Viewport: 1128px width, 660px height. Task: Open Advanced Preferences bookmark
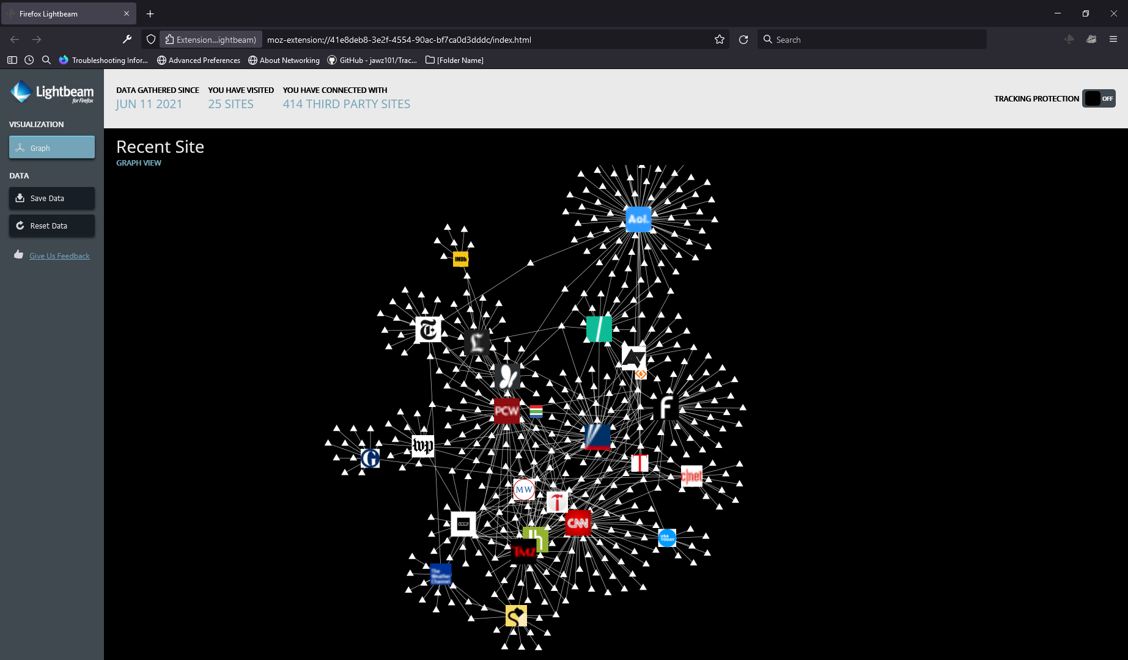point(199,60)
